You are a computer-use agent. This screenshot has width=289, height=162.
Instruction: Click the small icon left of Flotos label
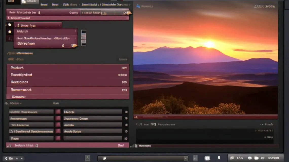pyautogui.click(x=153, y=124)
